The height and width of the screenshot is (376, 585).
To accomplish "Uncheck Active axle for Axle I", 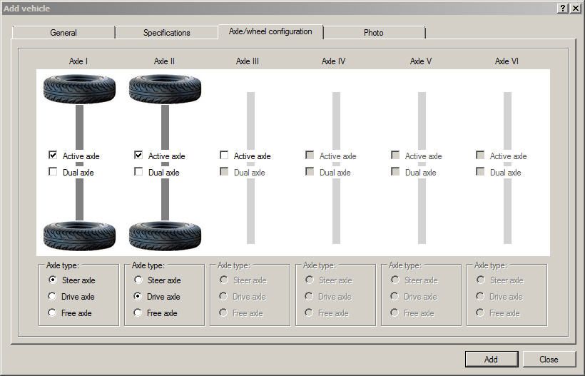I will 53,156.
